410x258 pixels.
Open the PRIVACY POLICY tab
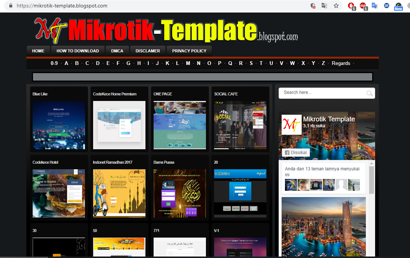(x=189, y=51)
